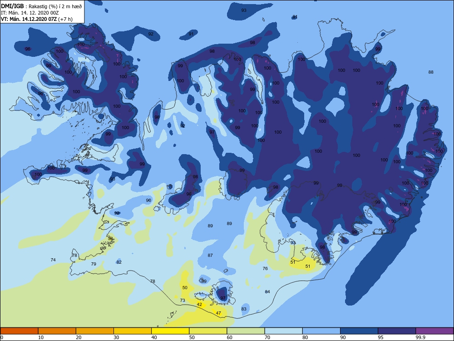Select the 20–30 legend color block
The image size is (454, 341).
[x=95, y=331]
